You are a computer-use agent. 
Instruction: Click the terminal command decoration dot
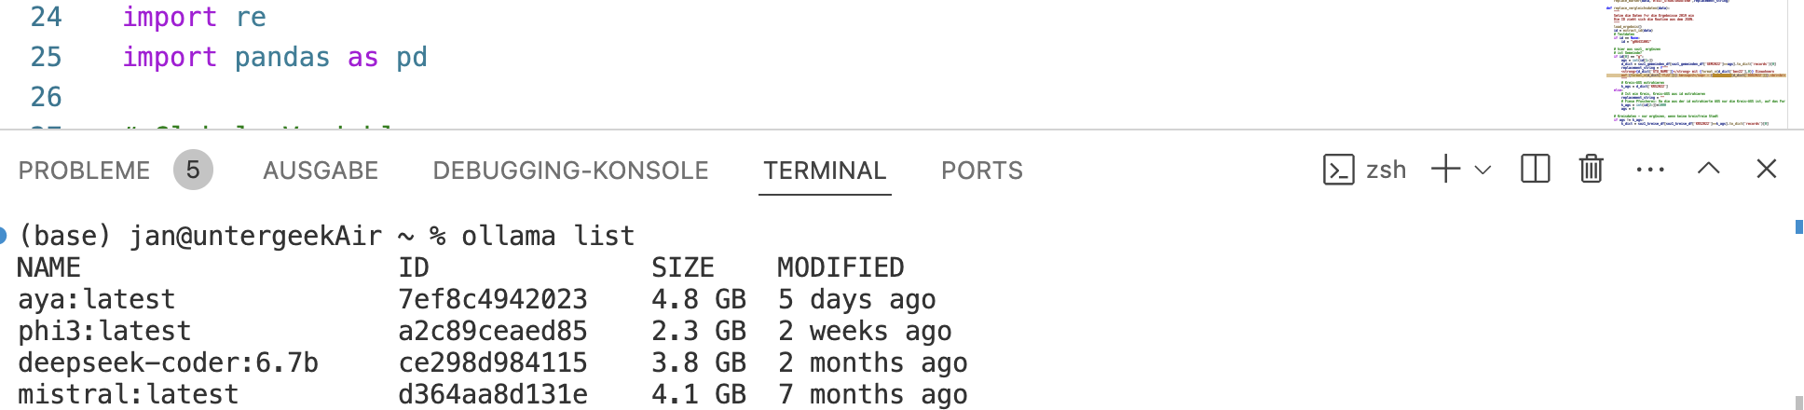pyautogui.click(x=3, y=236)
